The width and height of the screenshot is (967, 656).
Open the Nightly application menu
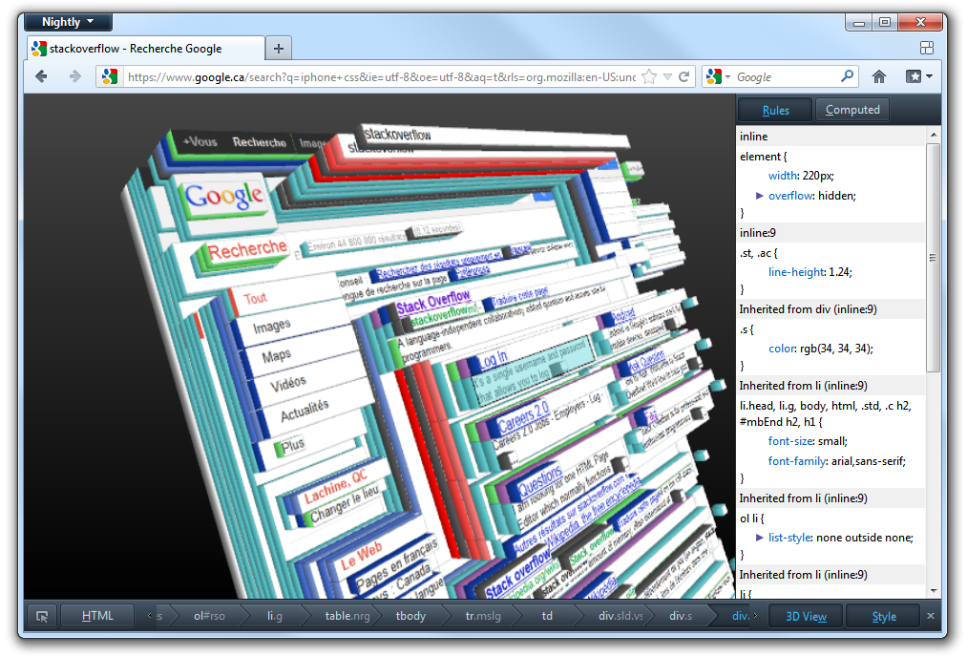tap(68, 22)
